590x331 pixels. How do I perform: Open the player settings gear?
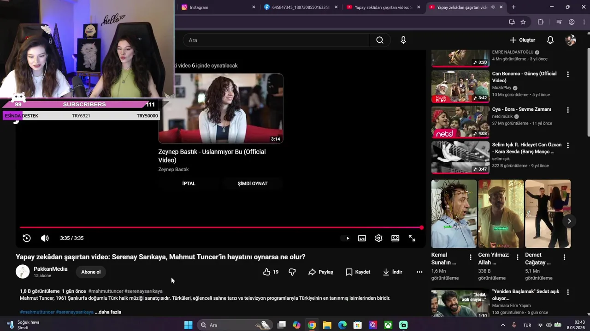click(x=379, y=238)
